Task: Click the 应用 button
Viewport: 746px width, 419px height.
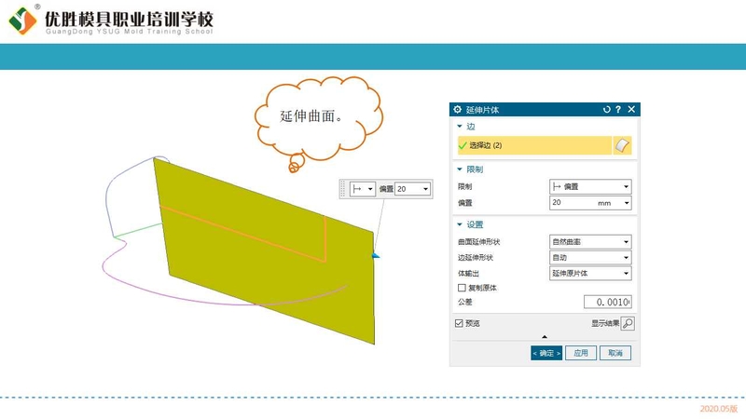Action: click(581, 353)
